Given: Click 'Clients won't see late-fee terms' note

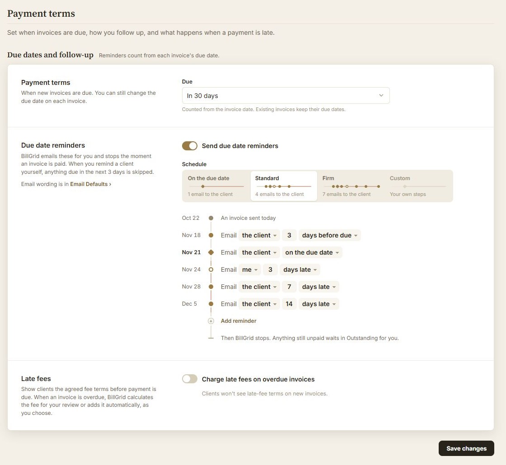Looking at the screenshot, I should pyautogui.click(x=265, y=393).
